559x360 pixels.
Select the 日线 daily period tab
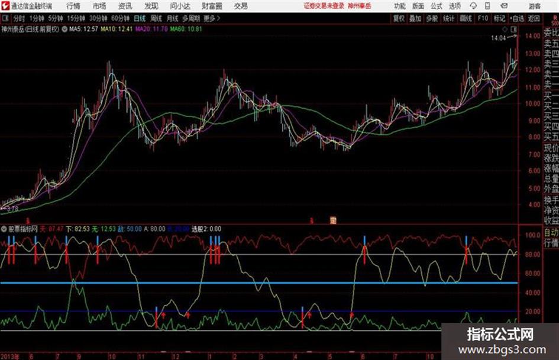pos(140,18)
